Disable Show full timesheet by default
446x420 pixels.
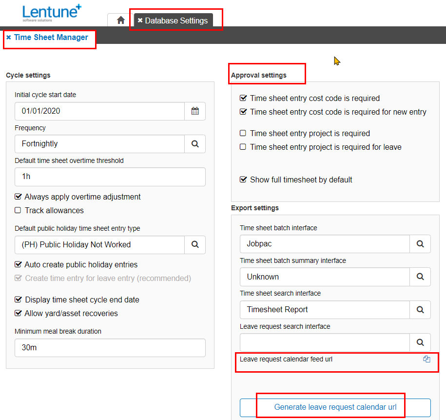[x=243, y=179]
